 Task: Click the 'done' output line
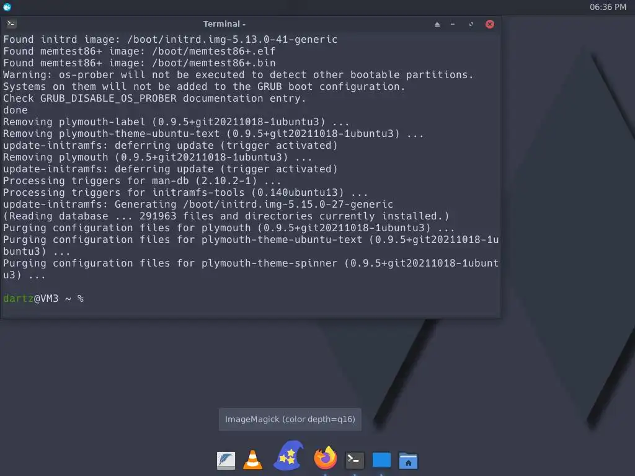[x=16, y=110]
